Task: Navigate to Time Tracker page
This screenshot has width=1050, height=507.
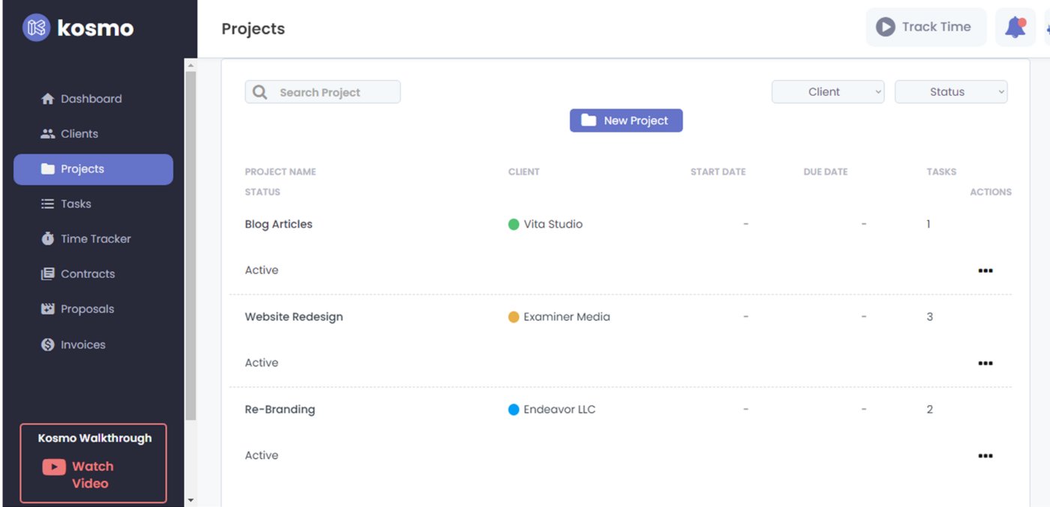Action: (95, 239)
